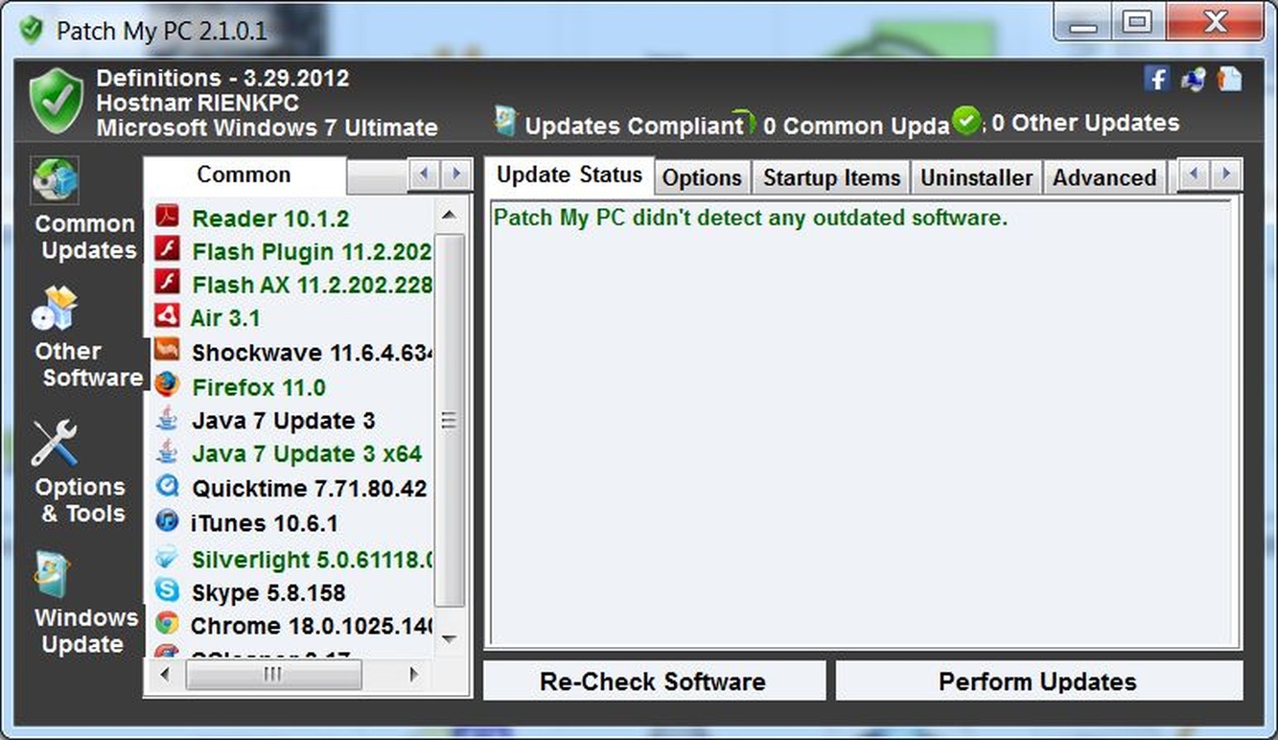Click left tab-scroll arrow beside Advanced tab
Screen dimensions: 1278x740
(1194, 174)
